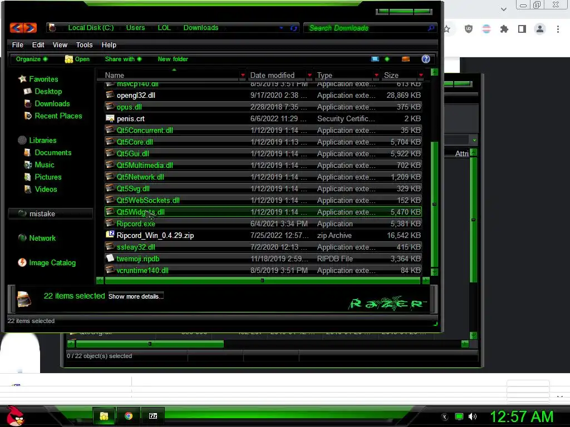
Task: Select Pictures library
Action: [48, 177]
